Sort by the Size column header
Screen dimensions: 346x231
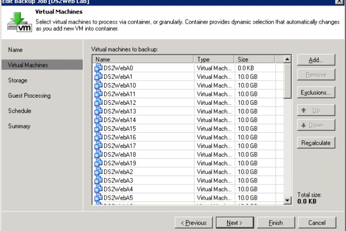(254, 59)
